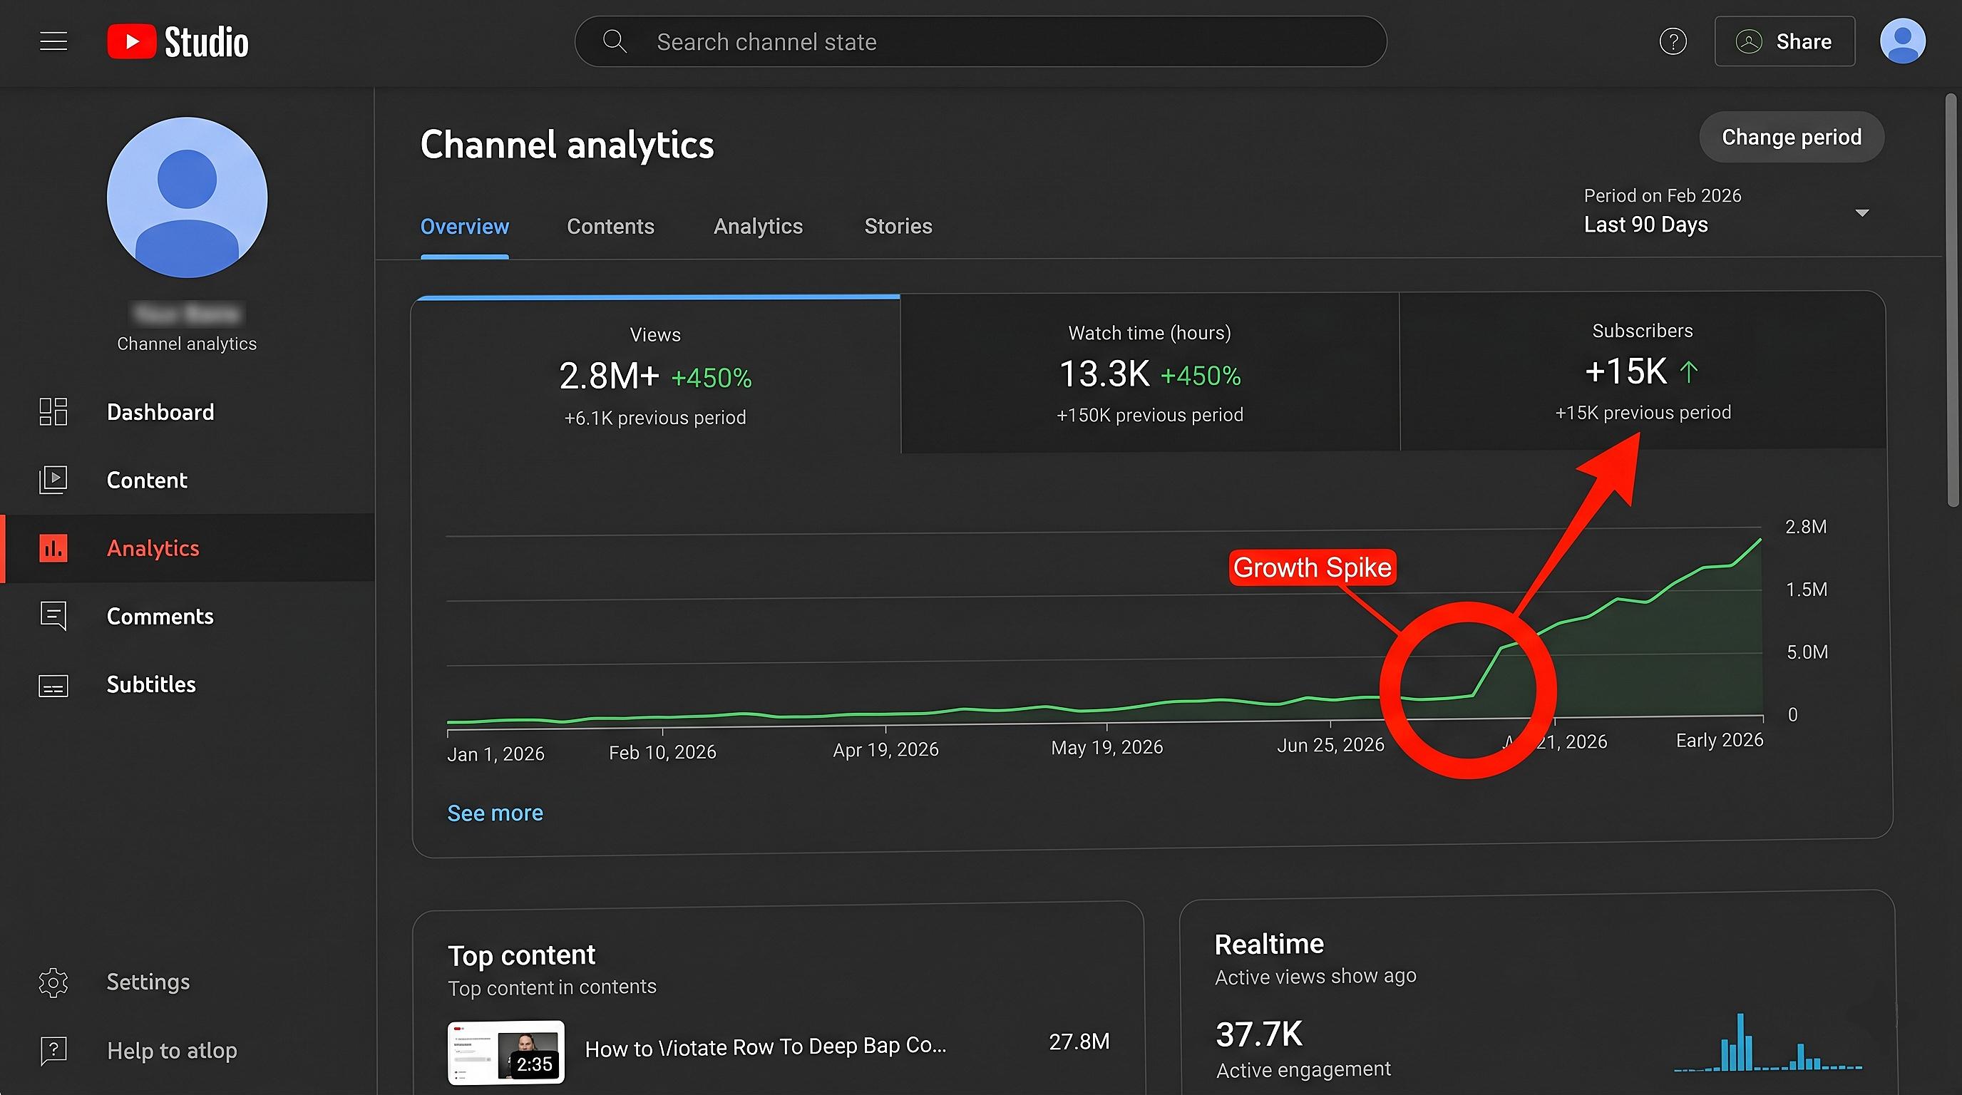
Task: Click the Apr 19, 2026 axis label
Action: tap(885, 750)
